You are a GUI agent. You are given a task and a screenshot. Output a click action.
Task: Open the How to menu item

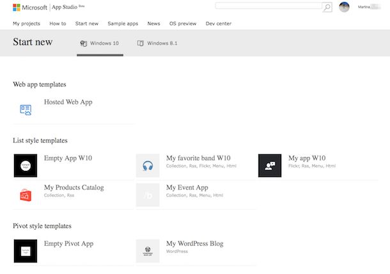tap(58, 24)
